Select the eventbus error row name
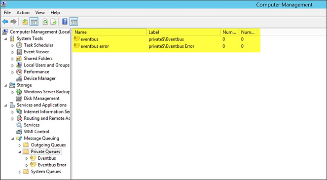This screenshot has width=327, height=180. coord(95,46)
